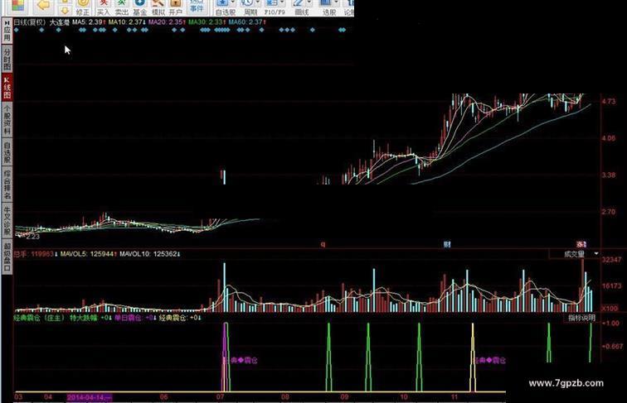Click the 自选股 watchlist star icon
Image resolution: width=627 pixels, height=403 pixels.
[222, 3]
